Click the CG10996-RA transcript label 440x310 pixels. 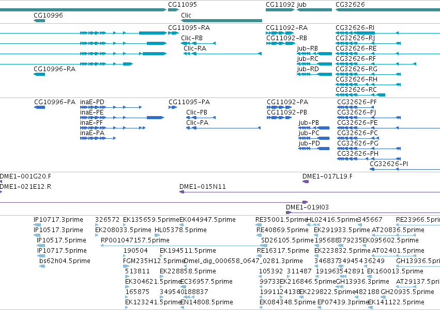[54, 69]
